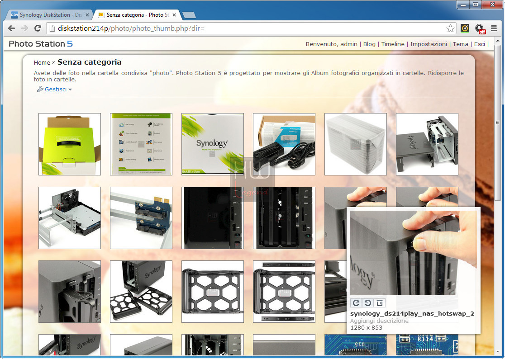Click 'Aggiungi descrizione' to add a description

(379, 321)
